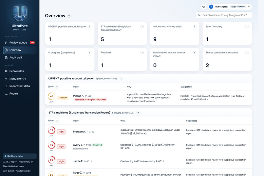
Task: Click the green Resolved tag on Avery J.
Action: 98,145
